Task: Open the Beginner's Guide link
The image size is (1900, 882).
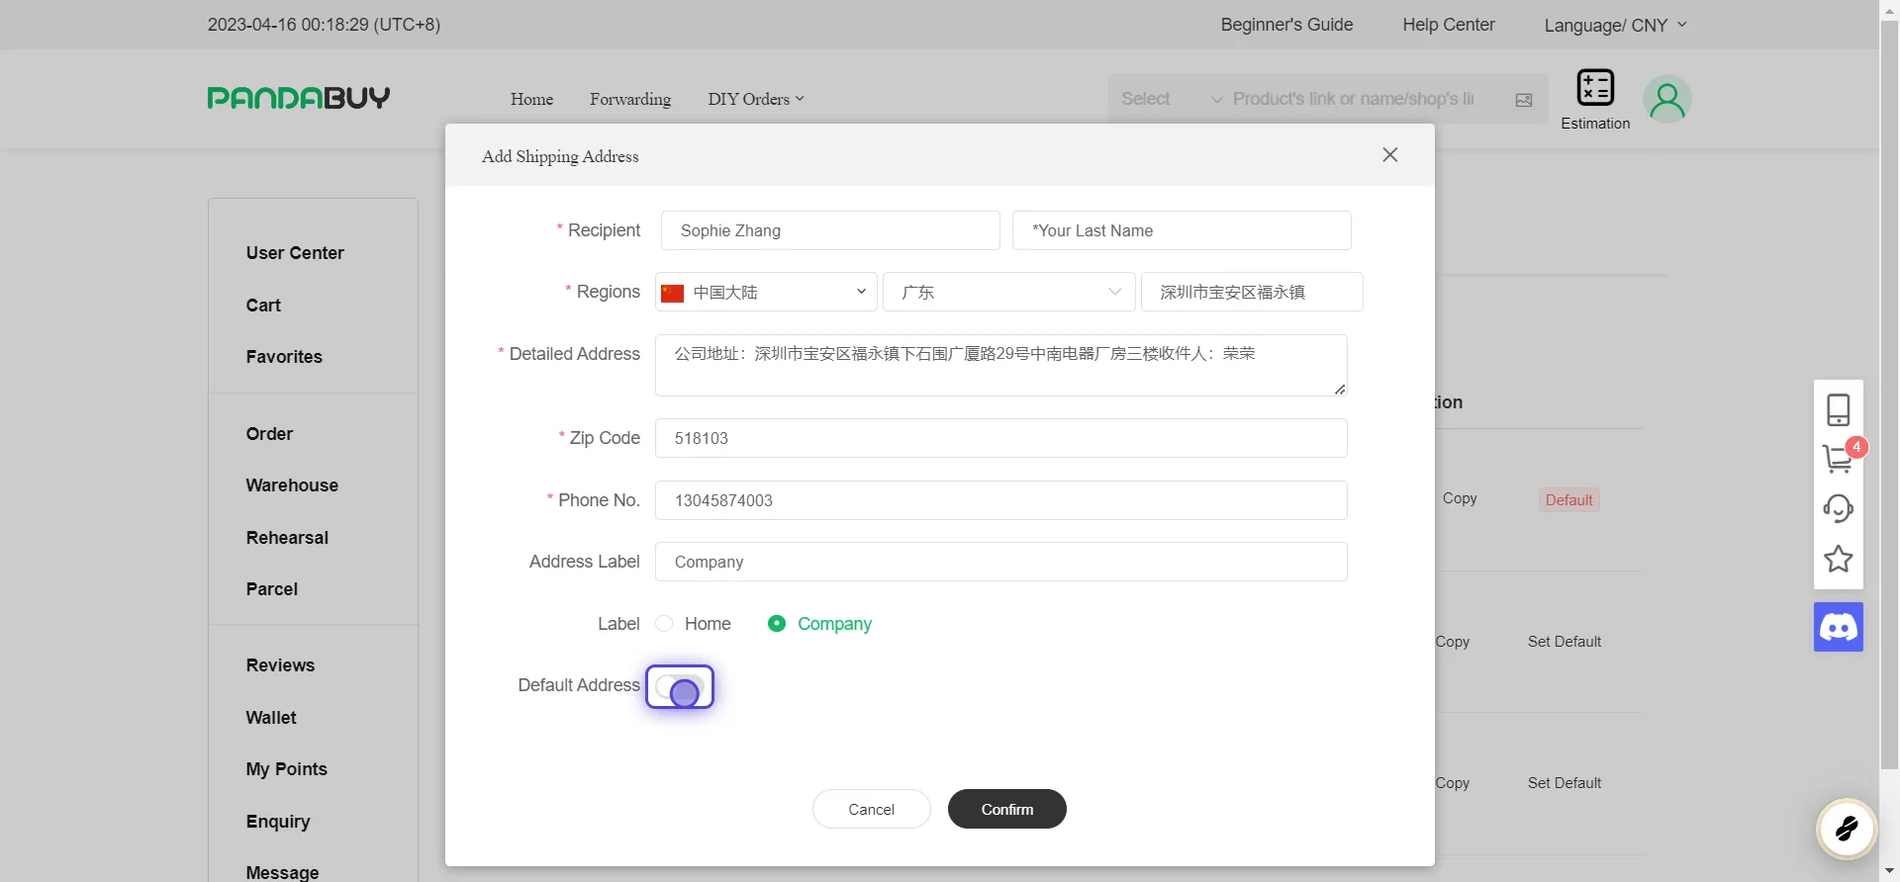Action: click(x=1286, y=25)
